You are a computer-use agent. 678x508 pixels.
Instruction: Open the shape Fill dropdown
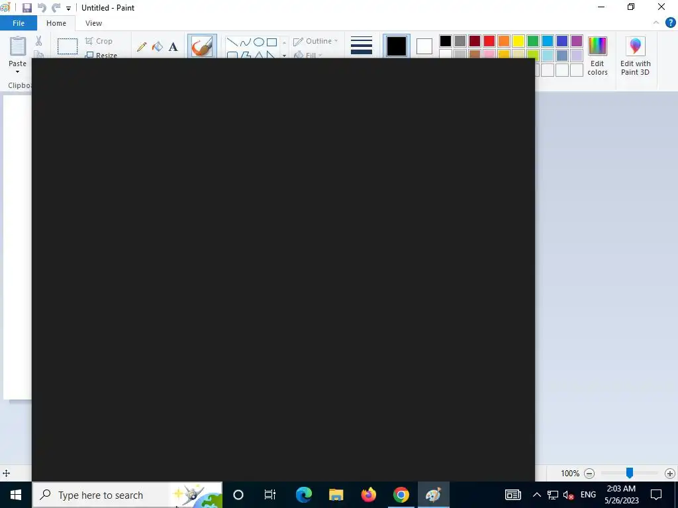308,55
